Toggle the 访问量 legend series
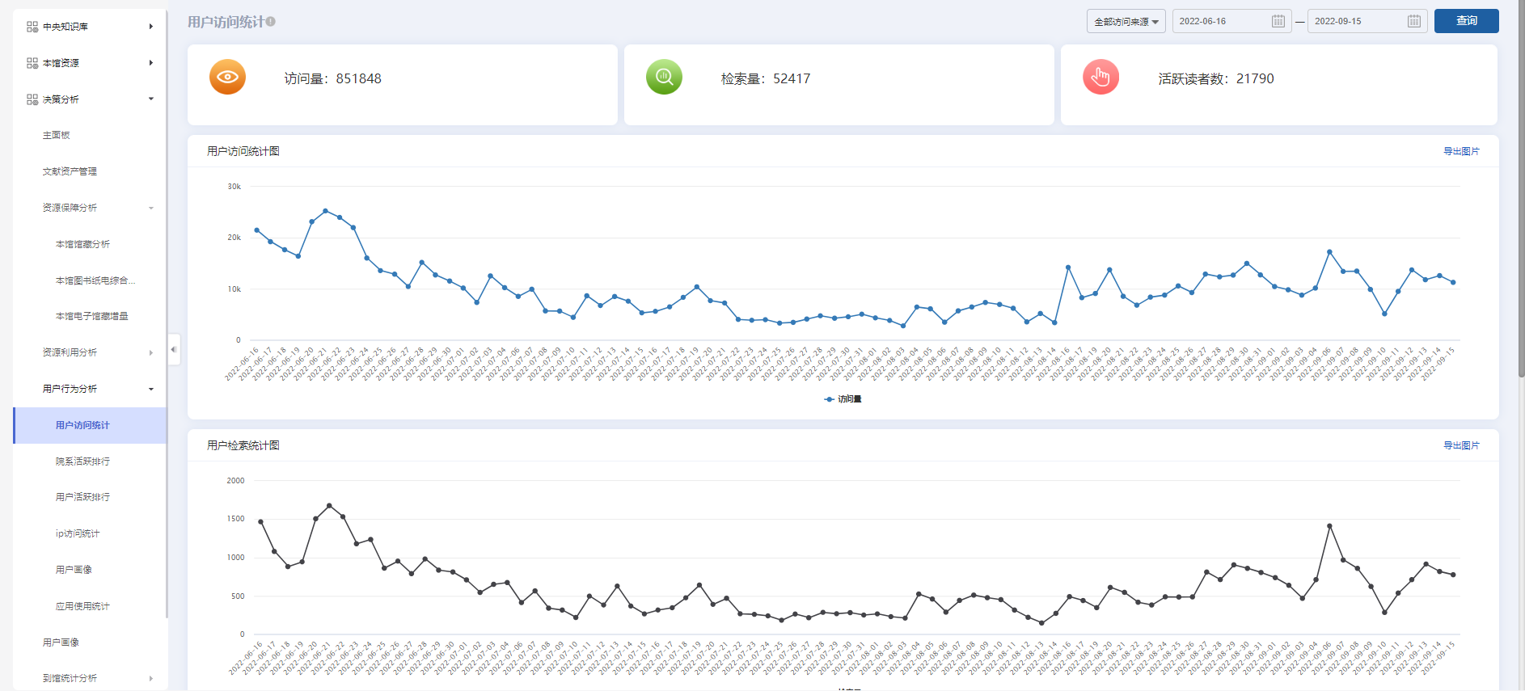 tap(843, 399)
